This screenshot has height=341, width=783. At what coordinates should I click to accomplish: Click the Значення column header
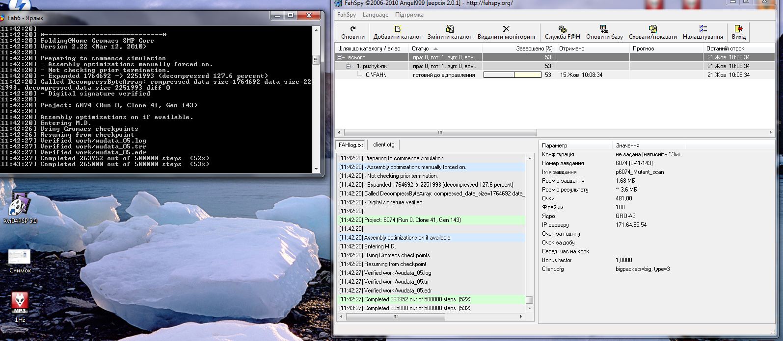click(x=649, y=146)
